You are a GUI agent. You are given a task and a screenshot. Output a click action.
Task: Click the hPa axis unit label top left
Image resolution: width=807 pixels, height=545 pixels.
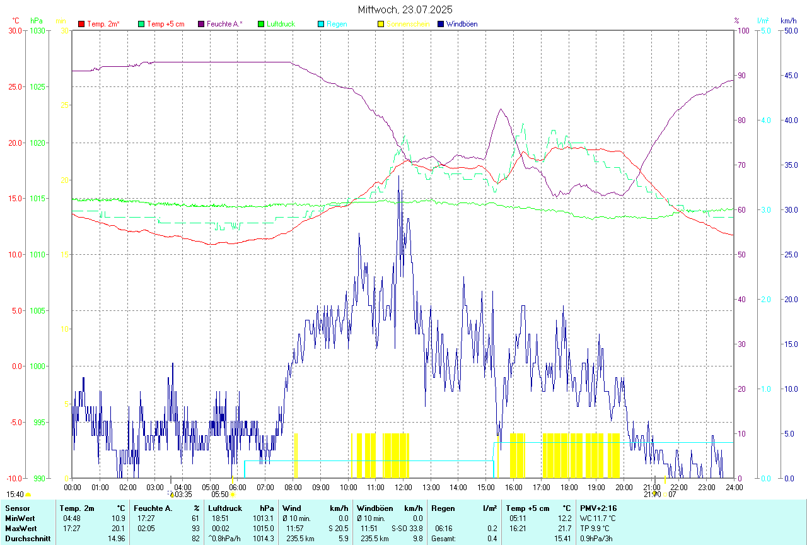click(x=36, y=21)
